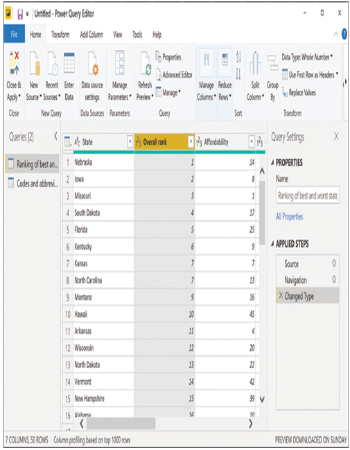Select the Ranking of best query
This screenshot has width=350, height=450.
[x=32, y=164]
